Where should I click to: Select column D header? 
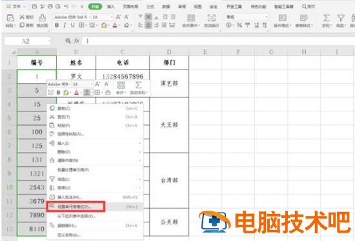[x=169, y=52]
